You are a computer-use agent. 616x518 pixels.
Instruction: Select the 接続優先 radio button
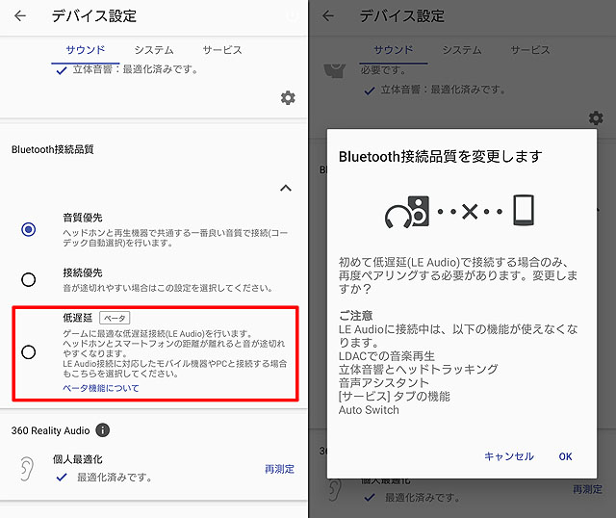[28, 280]
